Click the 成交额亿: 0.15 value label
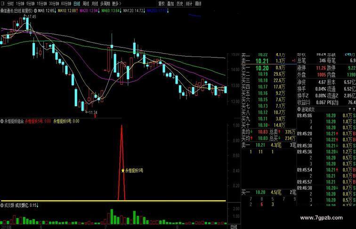This screenshot has width=356, height=229. 27,205
